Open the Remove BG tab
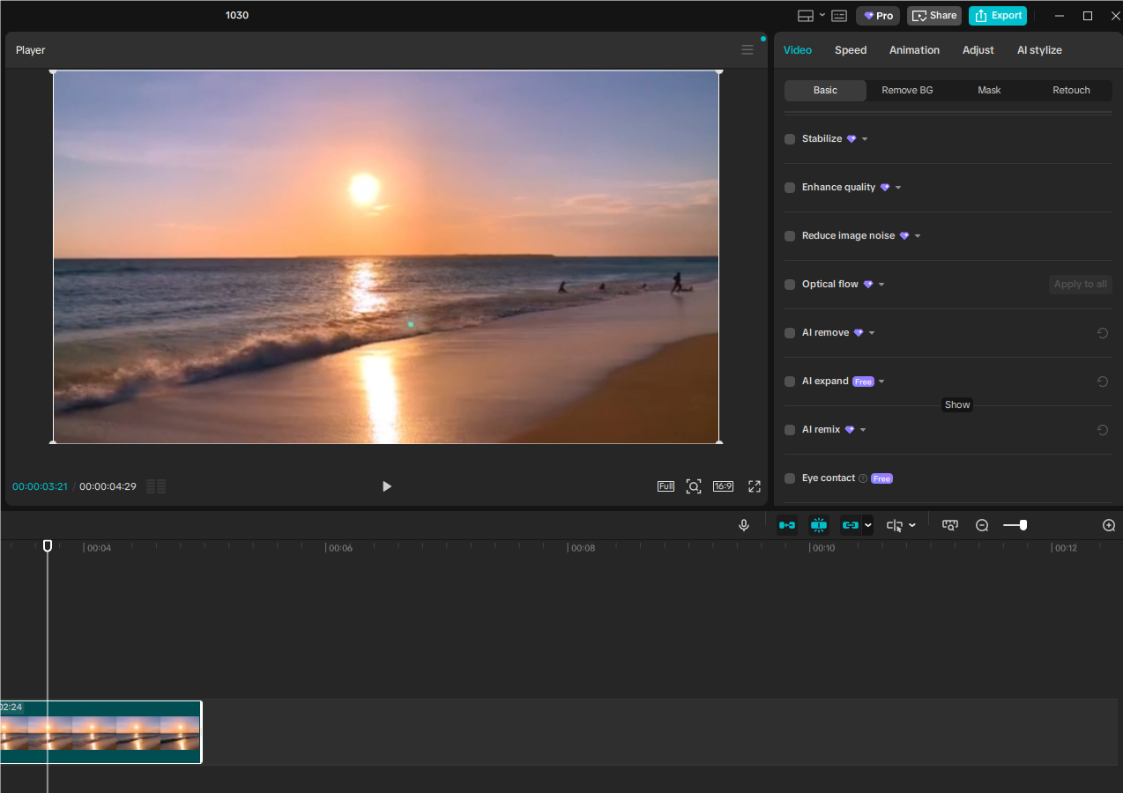Image resolution: width=1123 pixels, height=793 pixels. (x=906, y=90)
